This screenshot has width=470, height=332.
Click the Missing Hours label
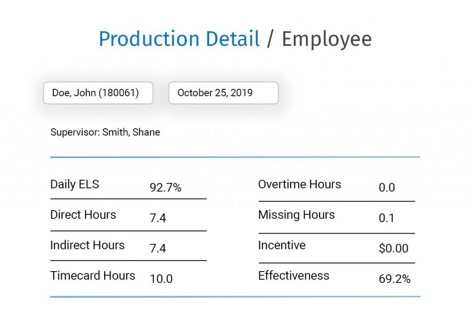(297, 215)
